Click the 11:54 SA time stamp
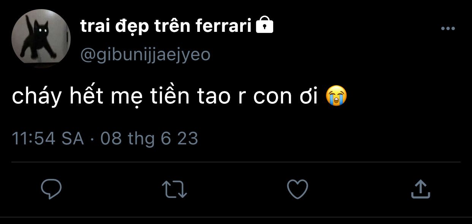Screen dimensions: 472x224 [48, 139]
